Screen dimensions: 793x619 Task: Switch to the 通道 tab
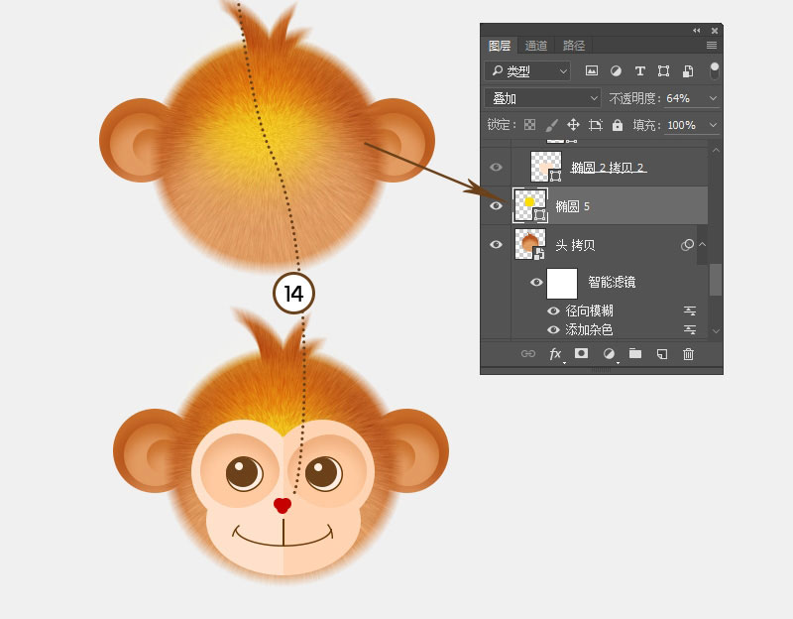pyautogui.click(x=535, y=46)
